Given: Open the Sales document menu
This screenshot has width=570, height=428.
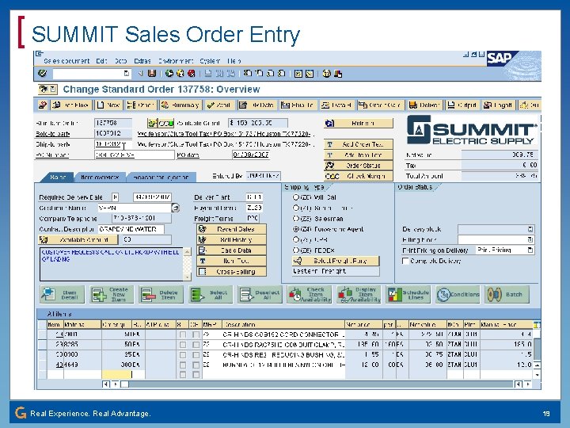Looking at the screenshot, I should [x=66, y=61].
